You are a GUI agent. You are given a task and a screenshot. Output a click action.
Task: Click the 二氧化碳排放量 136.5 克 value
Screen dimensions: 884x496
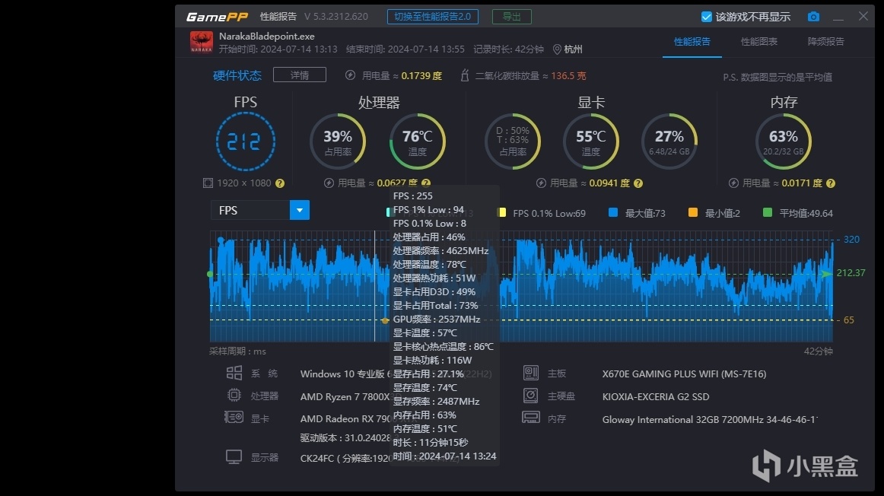click(x=568, y=75)
